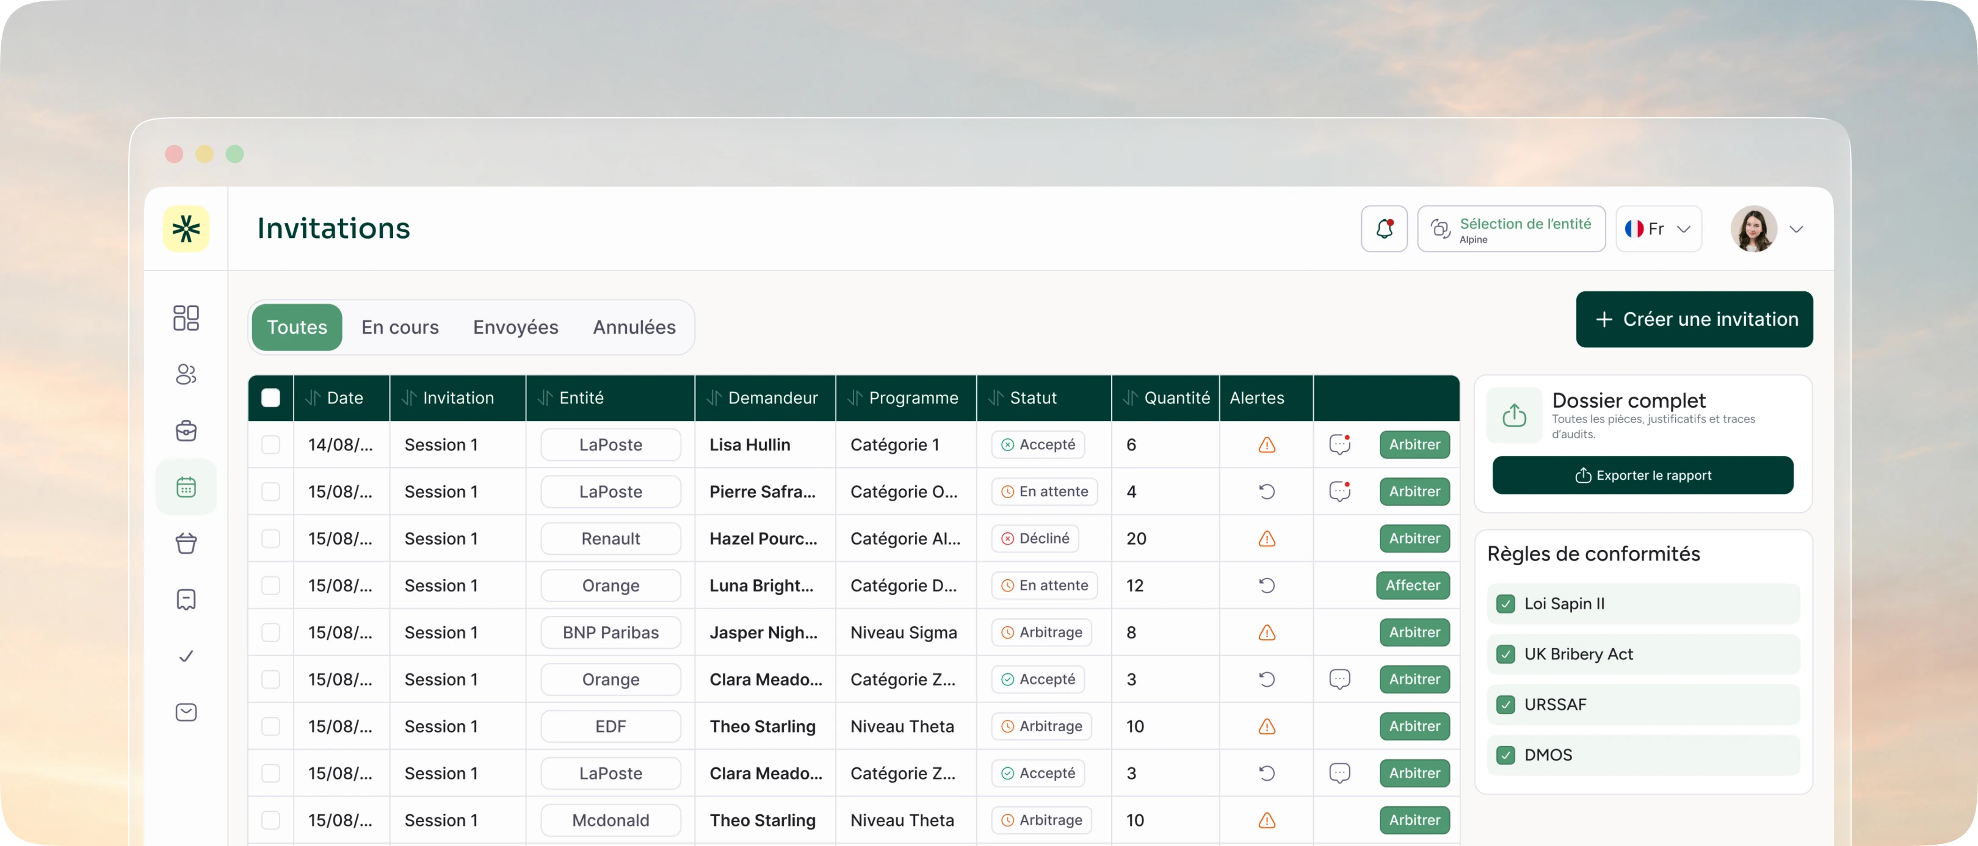
Task: Uncheck the UK Bribery Act rule
Action: click(1505, 654)
